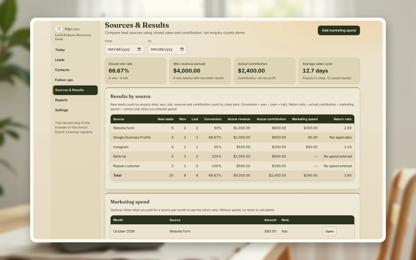Click Return ratio column header

(343, 119)
